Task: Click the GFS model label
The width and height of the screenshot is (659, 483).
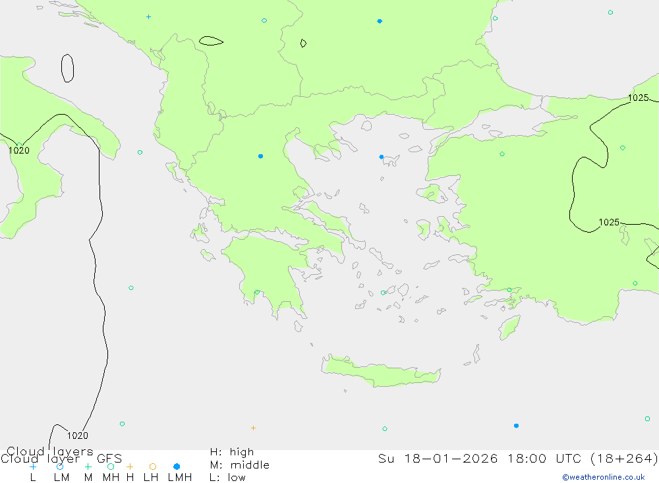Action: [x=109, y=459]
